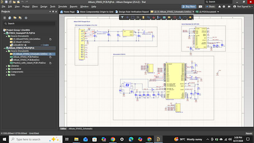
Task: Expand the Libraries folder
Action: (x=6, y=66)
